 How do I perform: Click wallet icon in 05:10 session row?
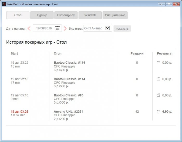coord(159,96)
